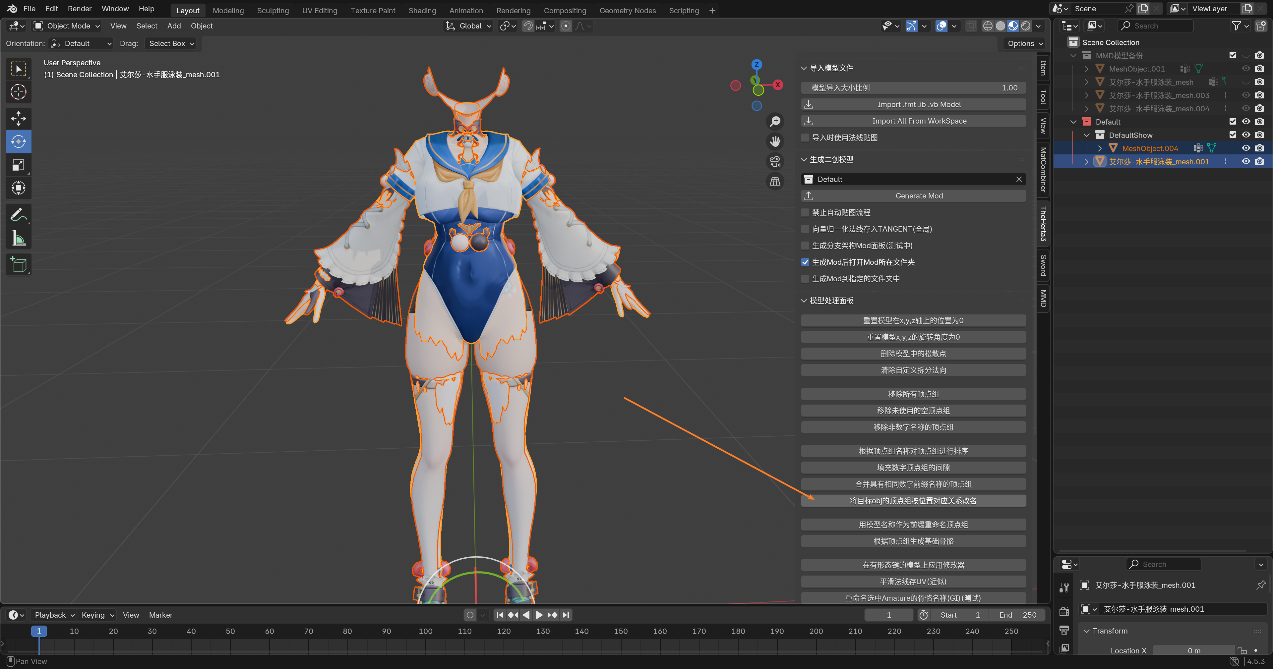Select the Annotate pencil tool

(18, 215)
